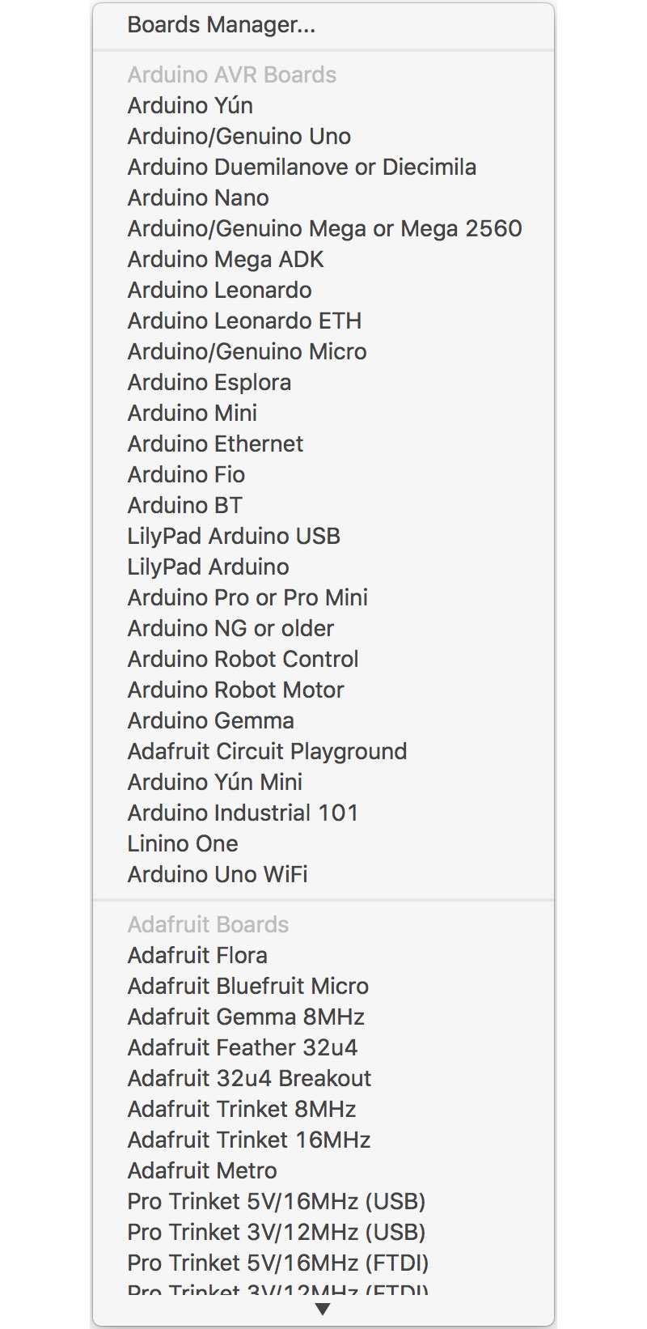The image size is (647, 1329).
Task: Pick Arduino/Genuino Mega or Mega 2560
Action: point(324,228)
